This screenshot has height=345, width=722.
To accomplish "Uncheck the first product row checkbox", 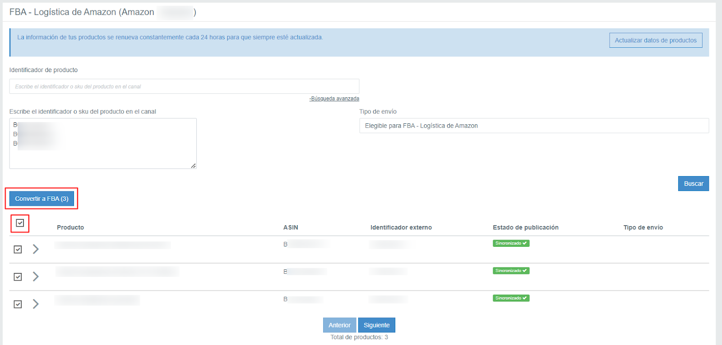I will [18, 250].
